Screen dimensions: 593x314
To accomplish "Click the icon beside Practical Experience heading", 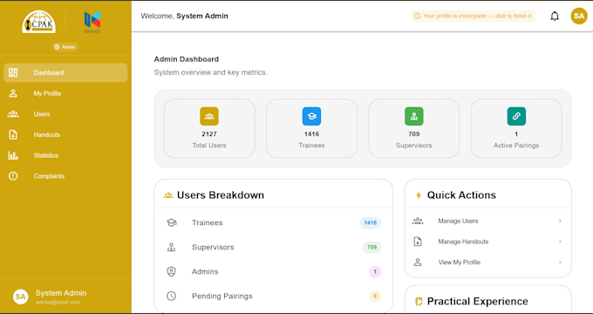I will [x=419, y=302].
